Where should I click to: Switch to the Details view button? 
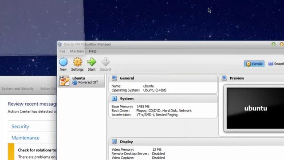(254, 64)
